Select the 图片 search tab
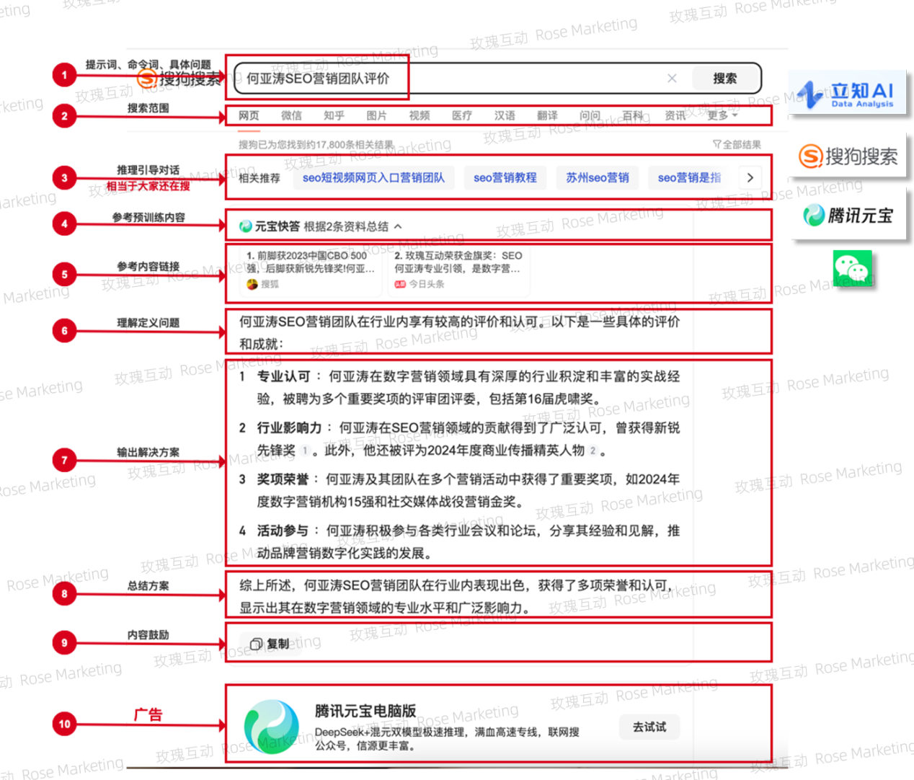The image size is (914, 780). click(x=376, y=115)
